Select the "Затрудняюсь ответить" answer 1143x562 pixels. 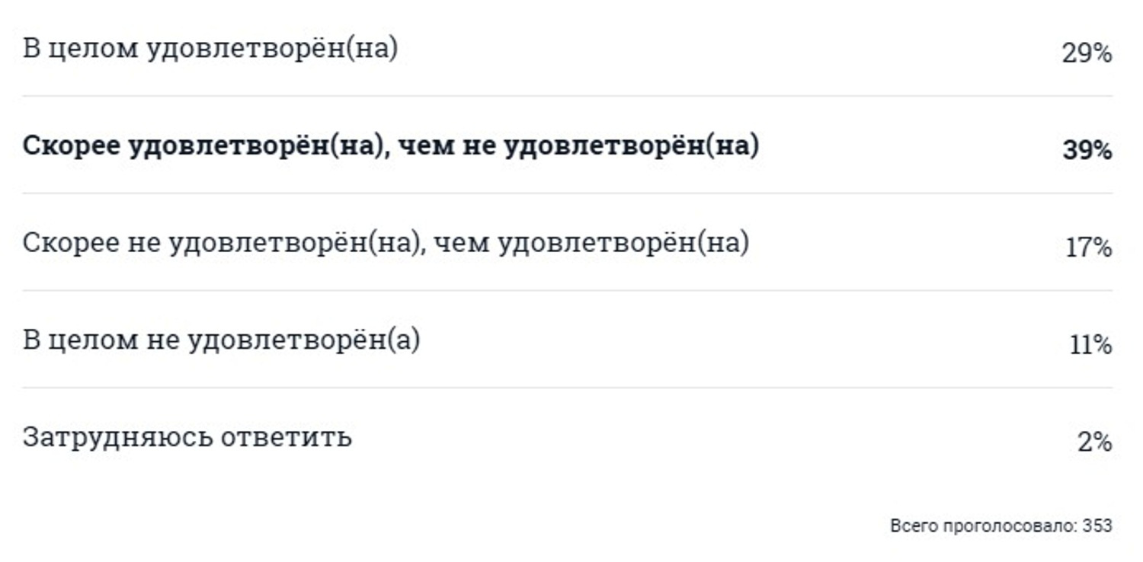[187, 438]
